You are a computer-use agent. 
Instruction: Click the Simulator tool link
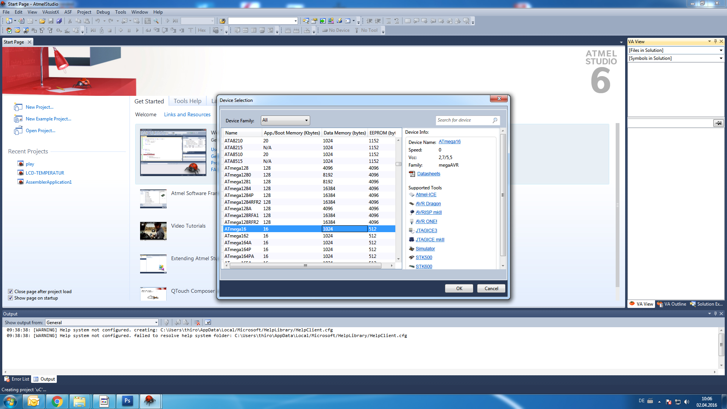425,249
